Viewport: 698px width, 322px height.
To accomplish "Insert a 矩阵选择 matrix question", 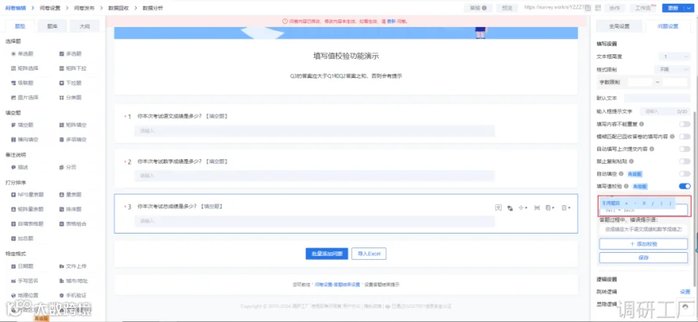I will point(25,68).
